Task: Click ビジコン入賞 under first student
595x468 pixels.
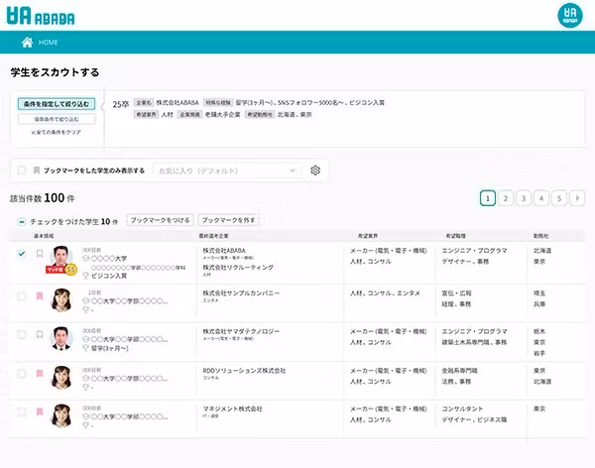Action: click(x=109, y=276)
